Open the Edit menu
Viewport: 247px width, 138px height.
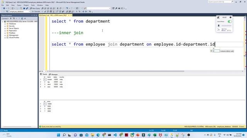coord(7,5)
